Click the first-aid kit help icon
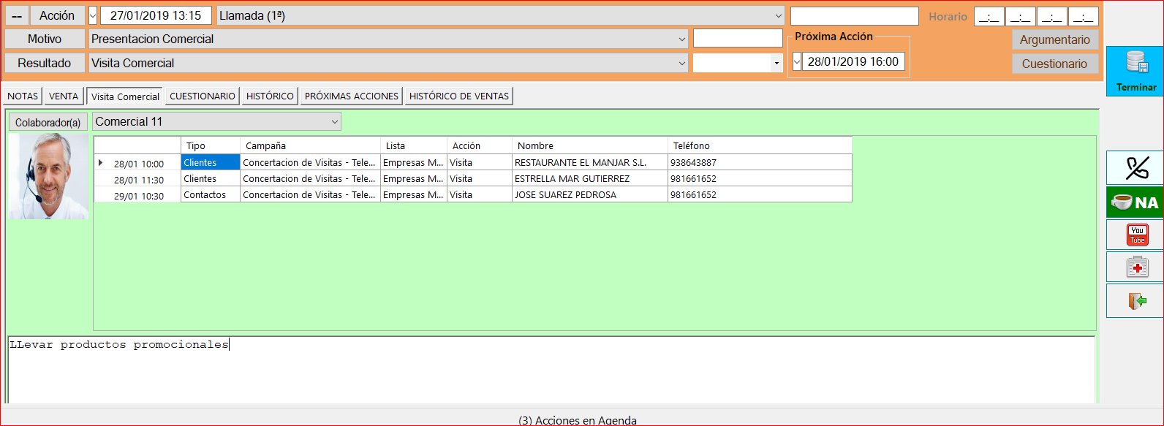This screenshot has width=1164, height=426. [1136, 267]
